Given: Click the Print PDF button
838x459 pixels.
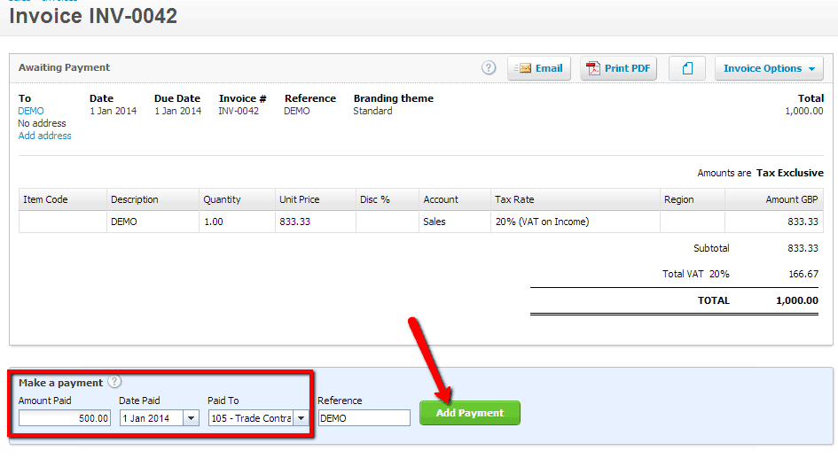Looking at the screenshot, I should 618,68.
